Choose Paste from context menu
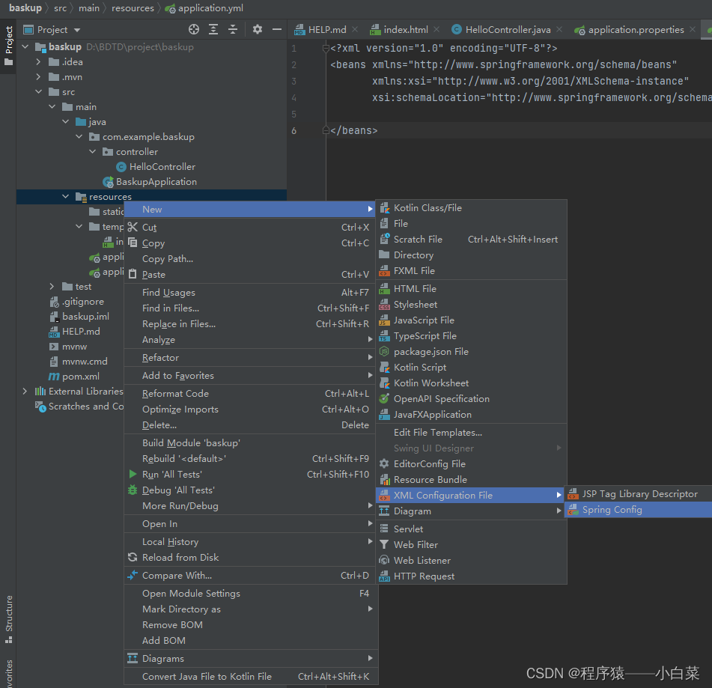 point(251,275)
